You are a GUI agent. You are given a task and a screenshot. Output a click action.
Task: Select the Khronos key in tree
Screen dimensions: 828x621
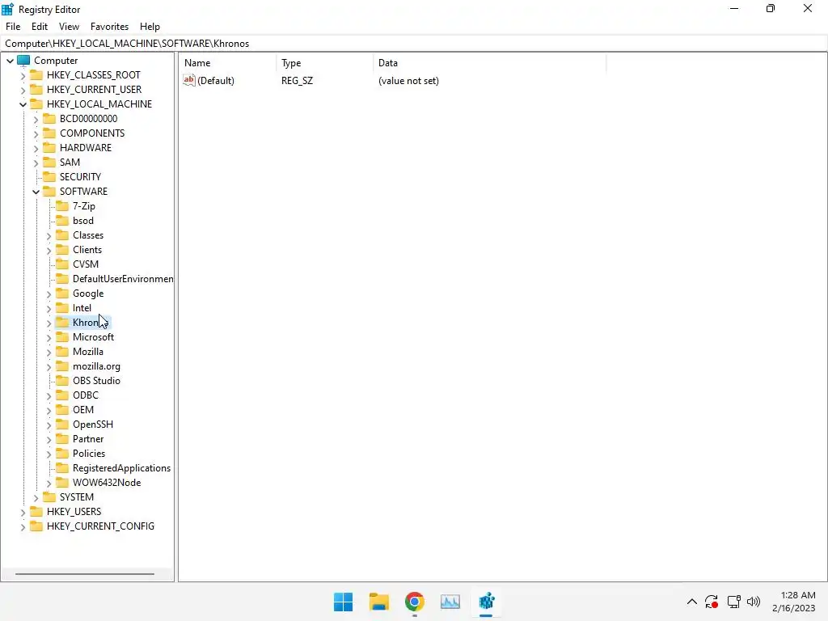(91, 322)
